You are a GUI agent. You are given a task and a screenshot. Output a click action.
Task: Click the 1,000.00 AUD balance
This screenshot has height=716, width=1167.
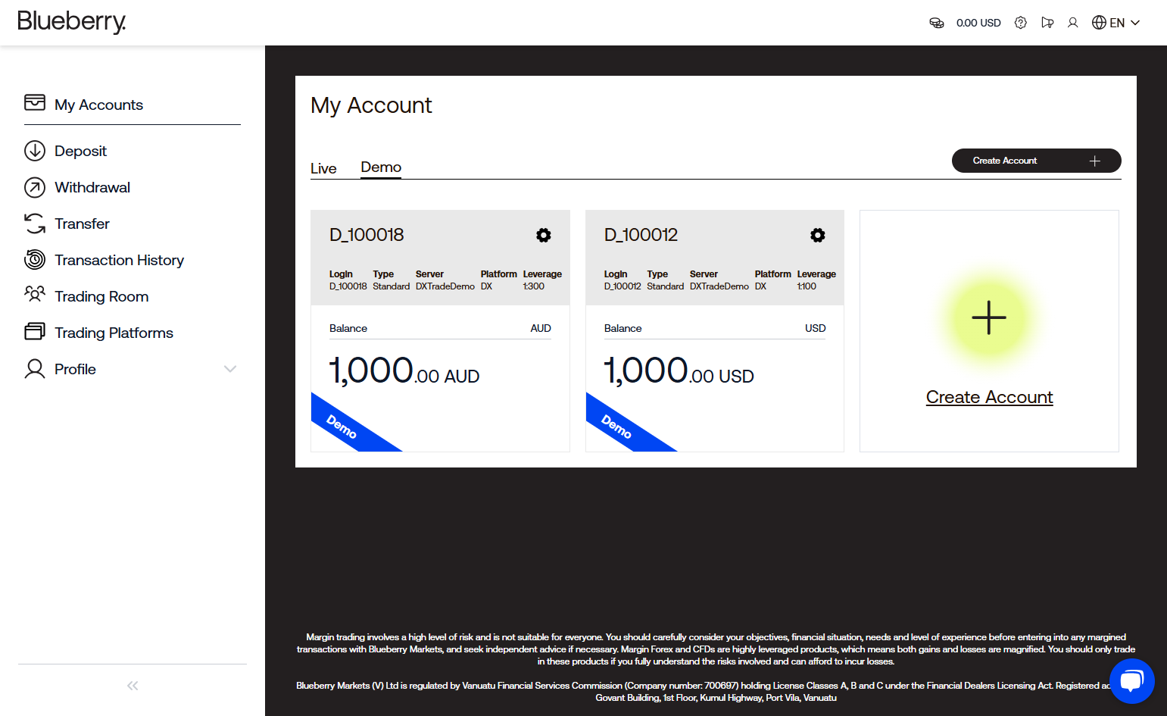[404, 371]
